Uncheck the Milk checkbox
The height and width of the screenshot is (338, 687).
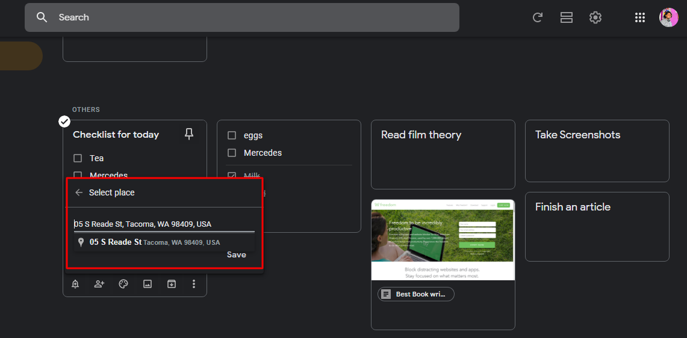[x=232, y=176]
